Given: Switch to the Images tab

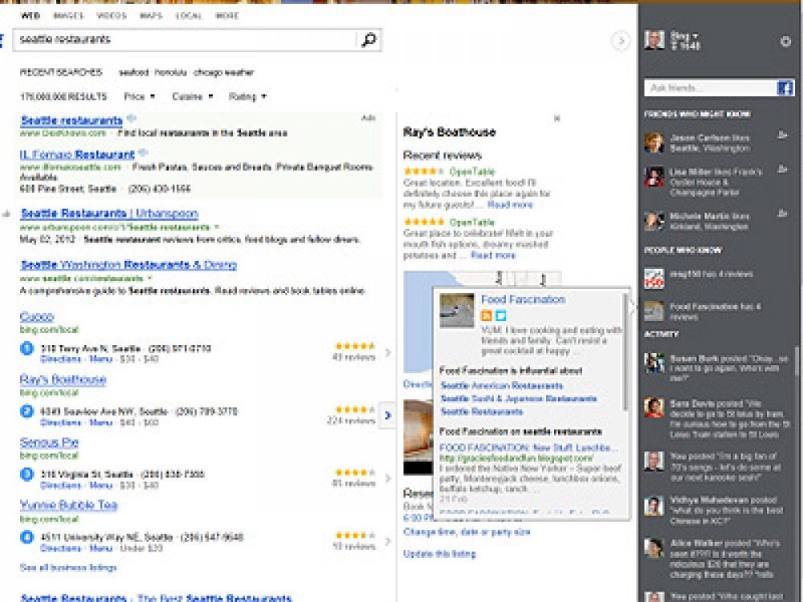Looking at the screenshot, I should click(x=68, y=15).
